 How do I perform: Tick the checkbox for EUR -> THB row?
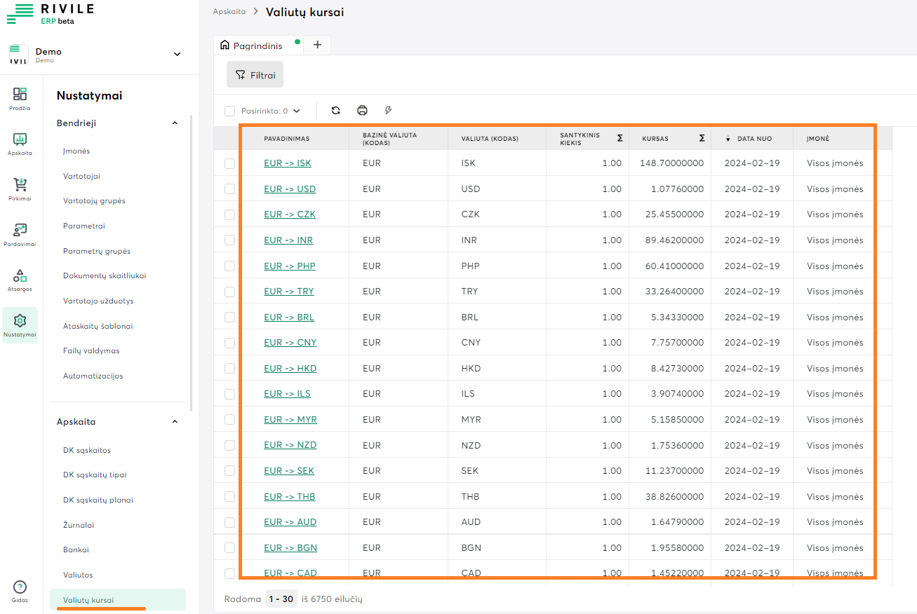click(229, 496)
